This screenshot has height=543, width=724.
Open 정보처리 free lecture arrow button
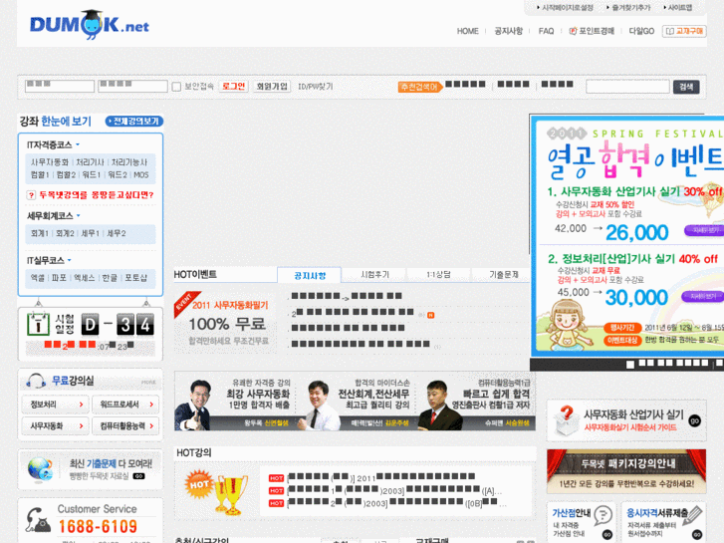click(55, 405)
